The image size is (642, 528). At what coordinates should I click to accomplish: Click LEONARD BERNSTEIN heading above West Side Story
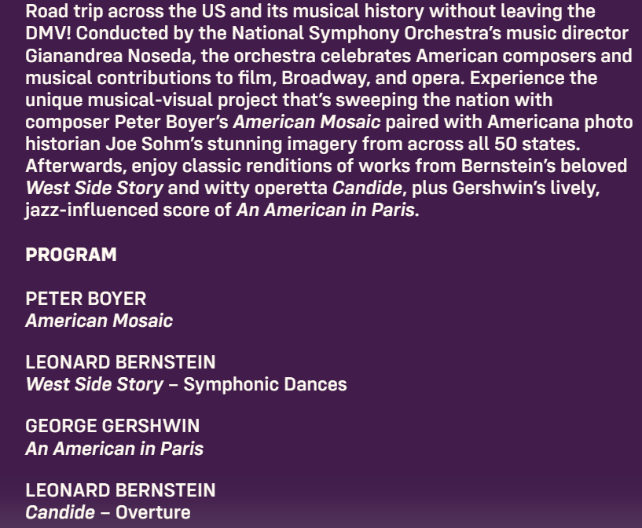pos(120,362)
